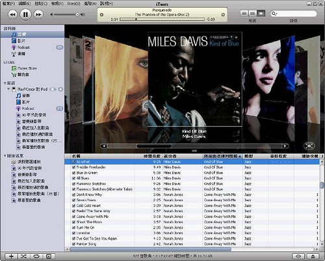This screenshot has width=325, height=261.
Task: Collapse the devices section triangle
Action: (x=5, y=83)
